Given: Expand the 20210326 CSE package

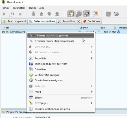Looking at the screenshot, I should (x=3, y=32).
